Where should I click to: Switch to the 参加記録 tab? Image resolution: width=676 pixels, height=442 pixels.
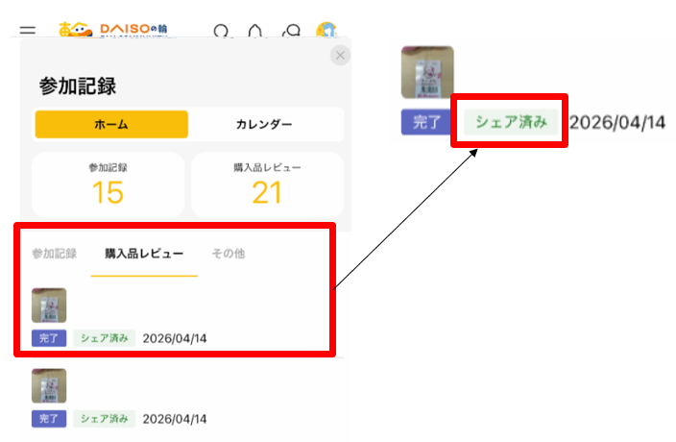point(54,254)
